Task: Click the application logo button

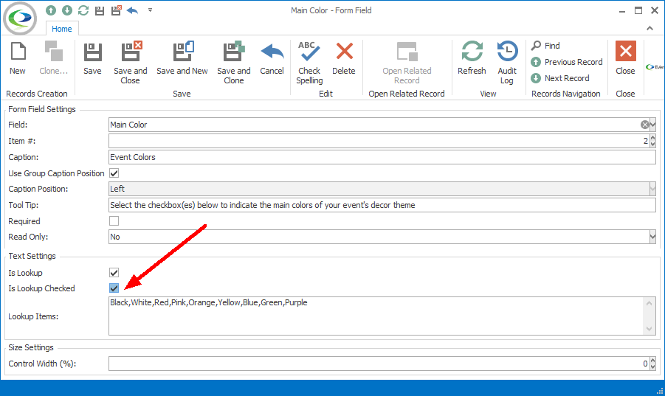Action: (x=20, y=18)
